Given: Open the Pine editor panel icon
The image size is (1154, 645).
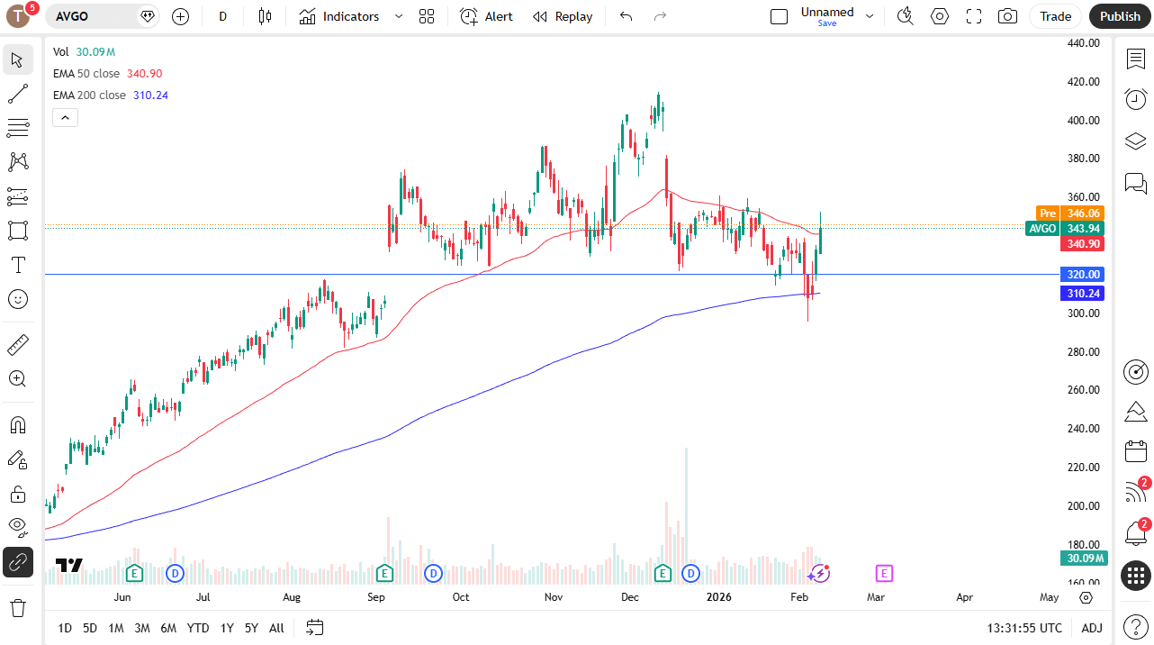Looking at the screenshot, I should (x=1136, y=412).
